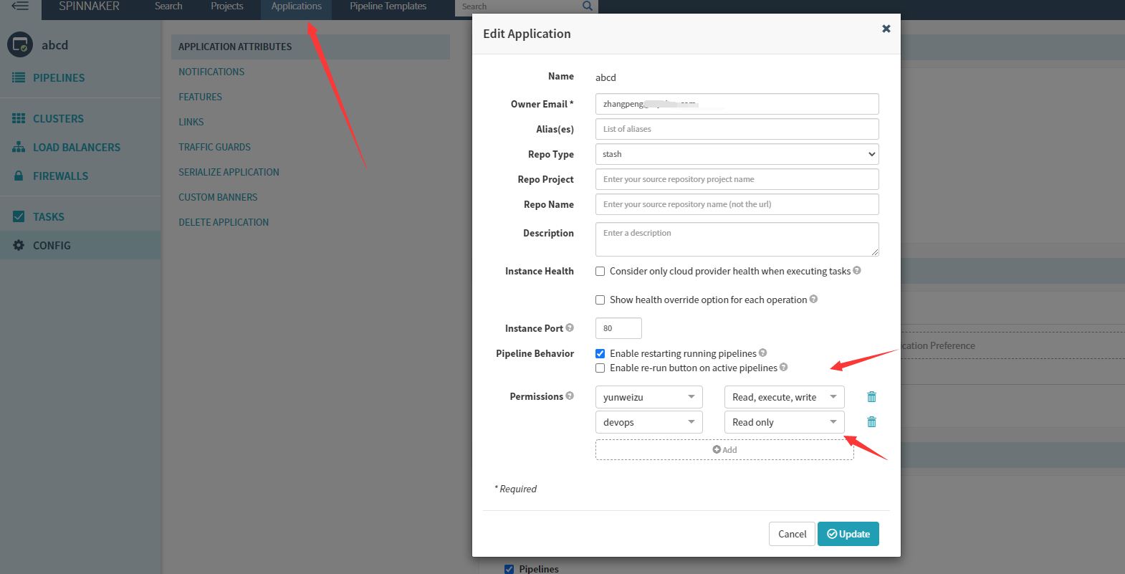Open the yunweizu group dropdown
The image size is (1125, 574).
tap(649, 397)
